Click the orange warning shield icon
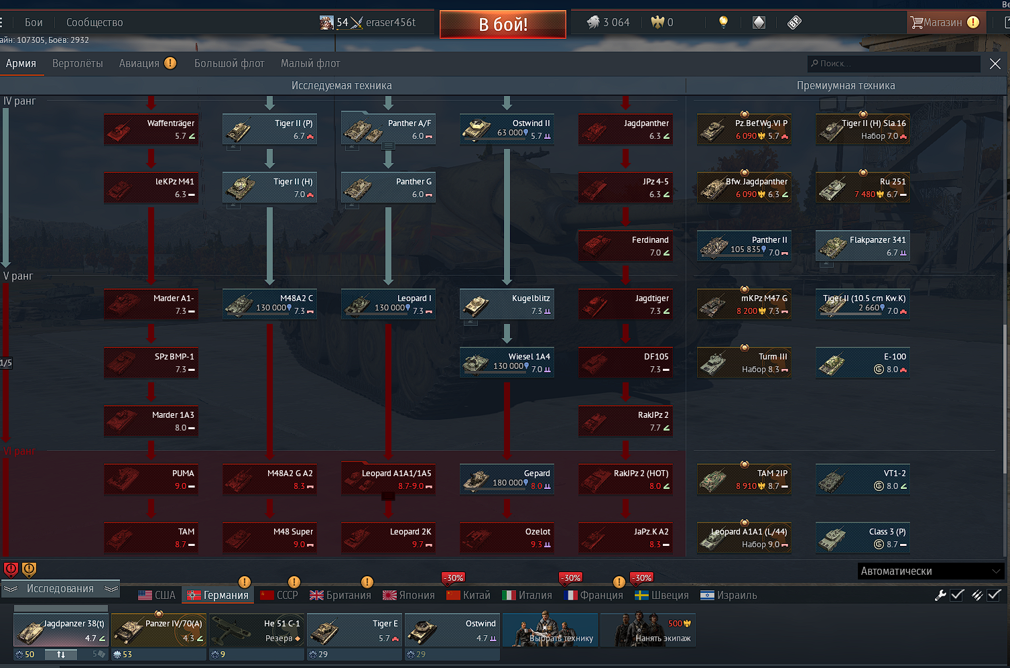 (29, 570)
